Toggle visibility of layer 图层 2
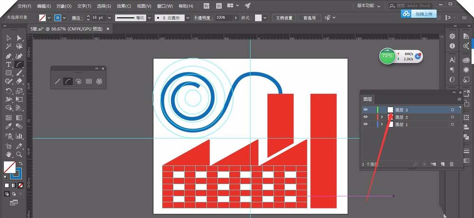474x218 pixels. 365,117
